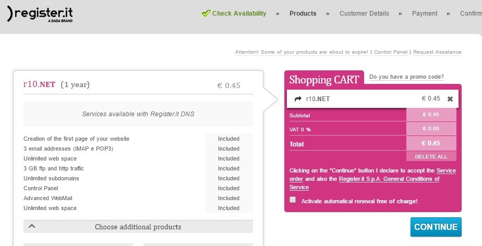Open the Service order link

pos(372,175)
